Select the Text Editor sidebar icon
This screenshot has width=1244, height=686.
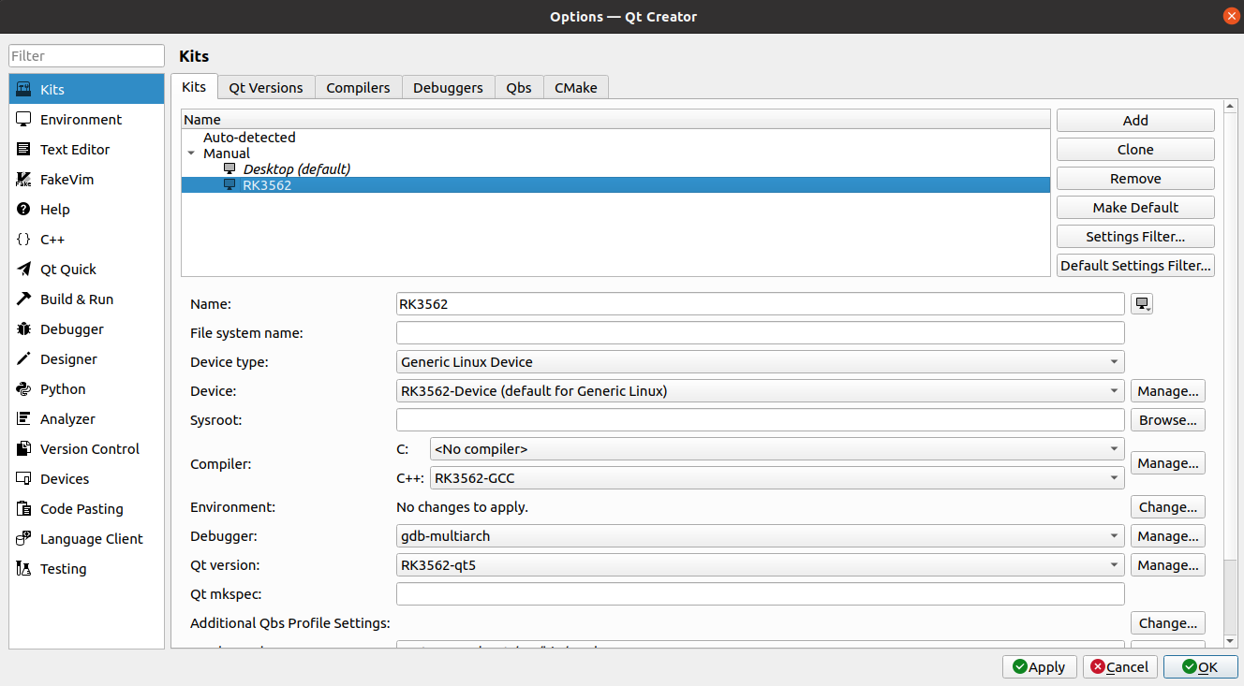pos(23,150)
